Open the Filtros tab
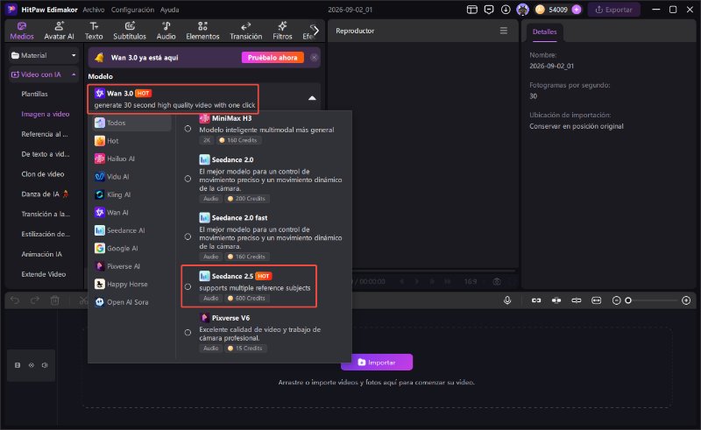Image resolution: width=701 pixels, height=430 pixels. tap(282, 31)
